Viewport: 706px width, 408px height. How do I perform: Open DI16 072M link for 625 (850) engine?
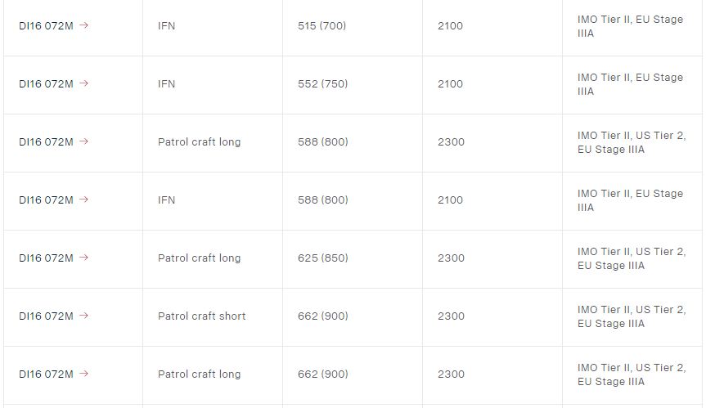click(46, 258)
